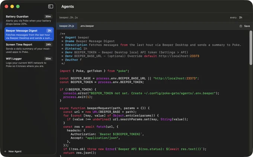Click the 2h badge on Beeper Message Digest
The height and width of the screenshot is (157, 253).
tap(49, 31)
